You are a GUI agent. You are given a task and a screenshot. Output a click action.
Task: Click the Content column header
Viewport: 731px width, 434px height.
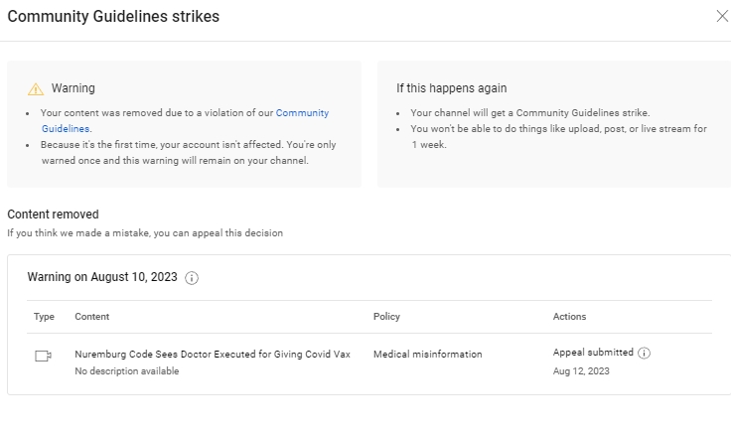[x=91, y=317]
